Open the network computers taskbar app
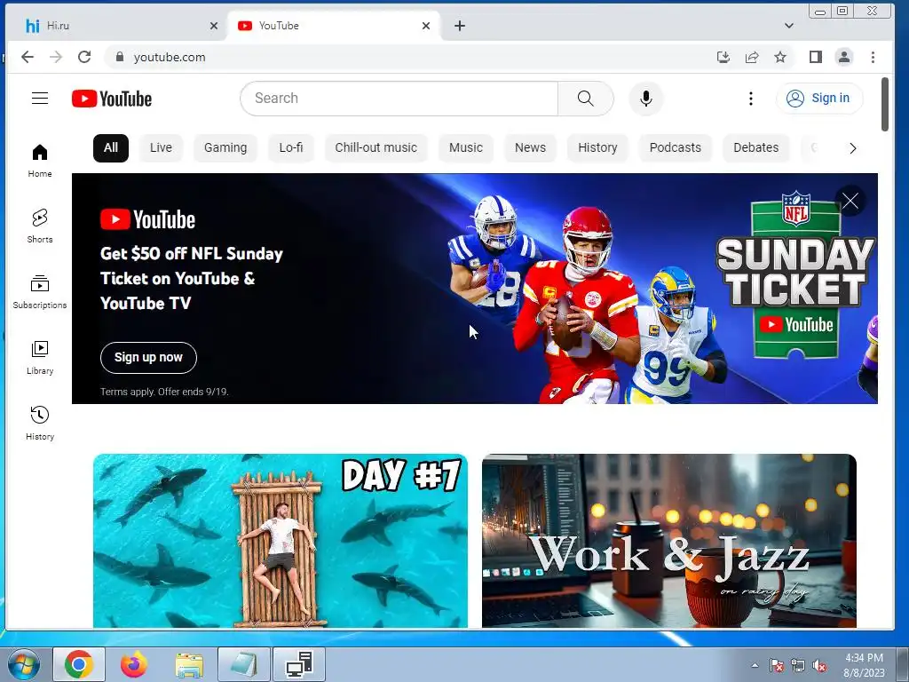This screenshot has height=682, width=909. click(x=299, y=664)
